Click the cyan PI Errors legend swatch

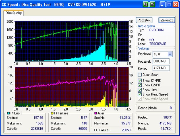click(x=8, y=113)
